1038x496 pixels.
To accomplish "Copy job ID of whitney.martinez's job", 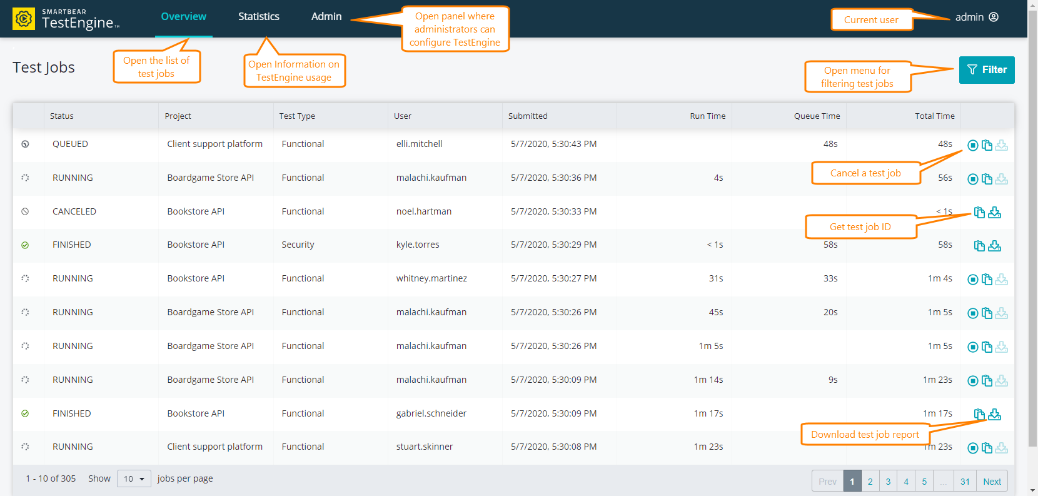I will click(987, 280).
